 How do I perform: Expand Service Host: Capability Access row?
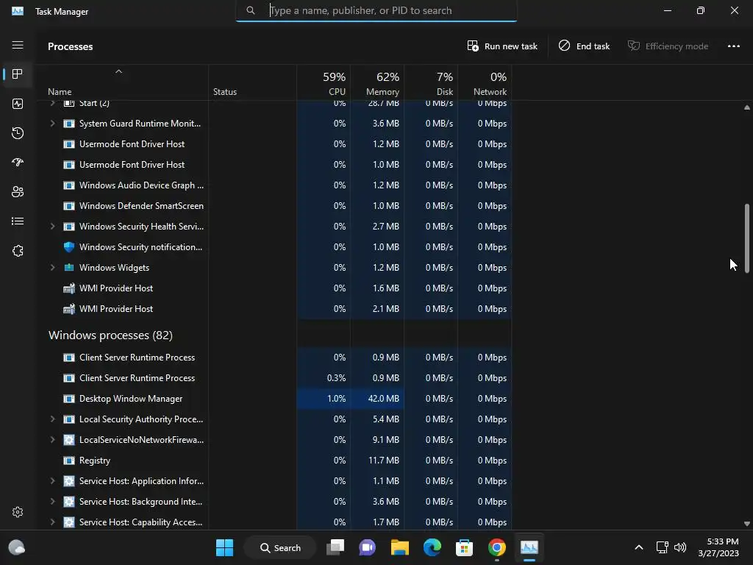[x=52, y=522]
